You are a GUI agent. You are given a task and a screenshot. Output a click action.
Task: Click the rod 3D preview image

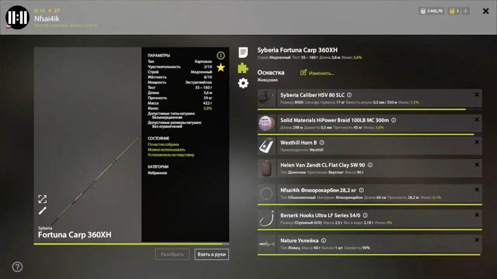click(88, 145)
